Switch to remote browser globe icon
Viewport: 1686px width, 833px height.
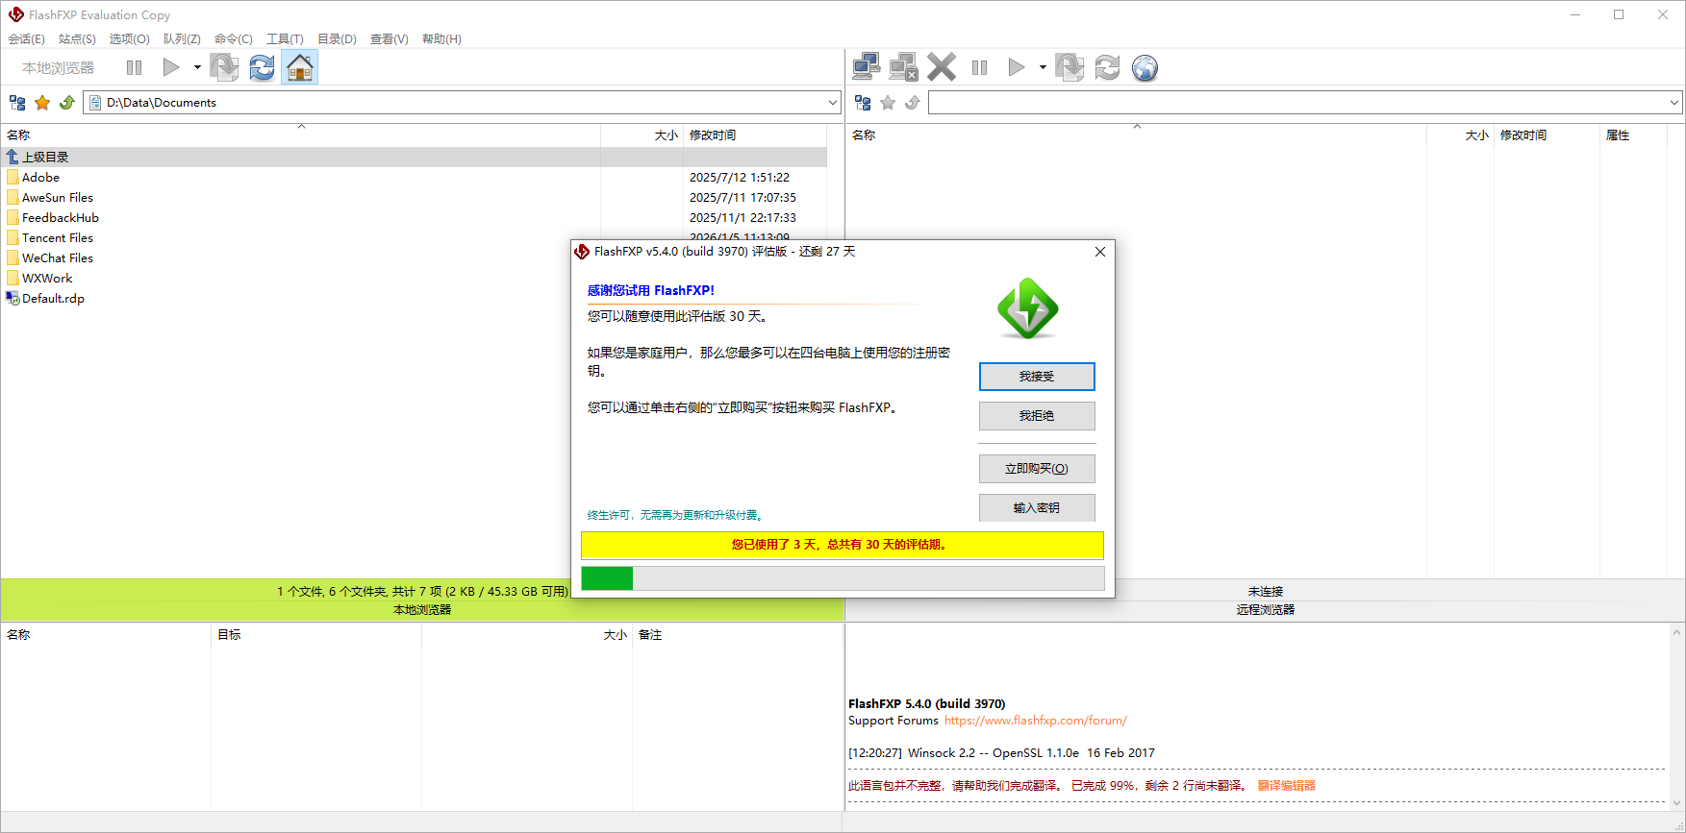[x=1145, y=67]
